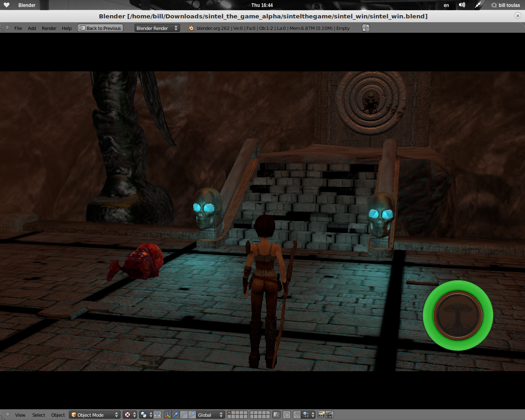Click the pen-shaped icon in top panel

click(478, 5)
